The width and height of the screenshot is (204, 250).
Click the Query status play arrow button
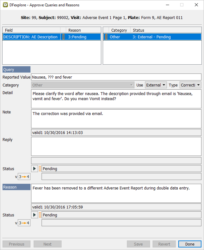pos(35,169)
